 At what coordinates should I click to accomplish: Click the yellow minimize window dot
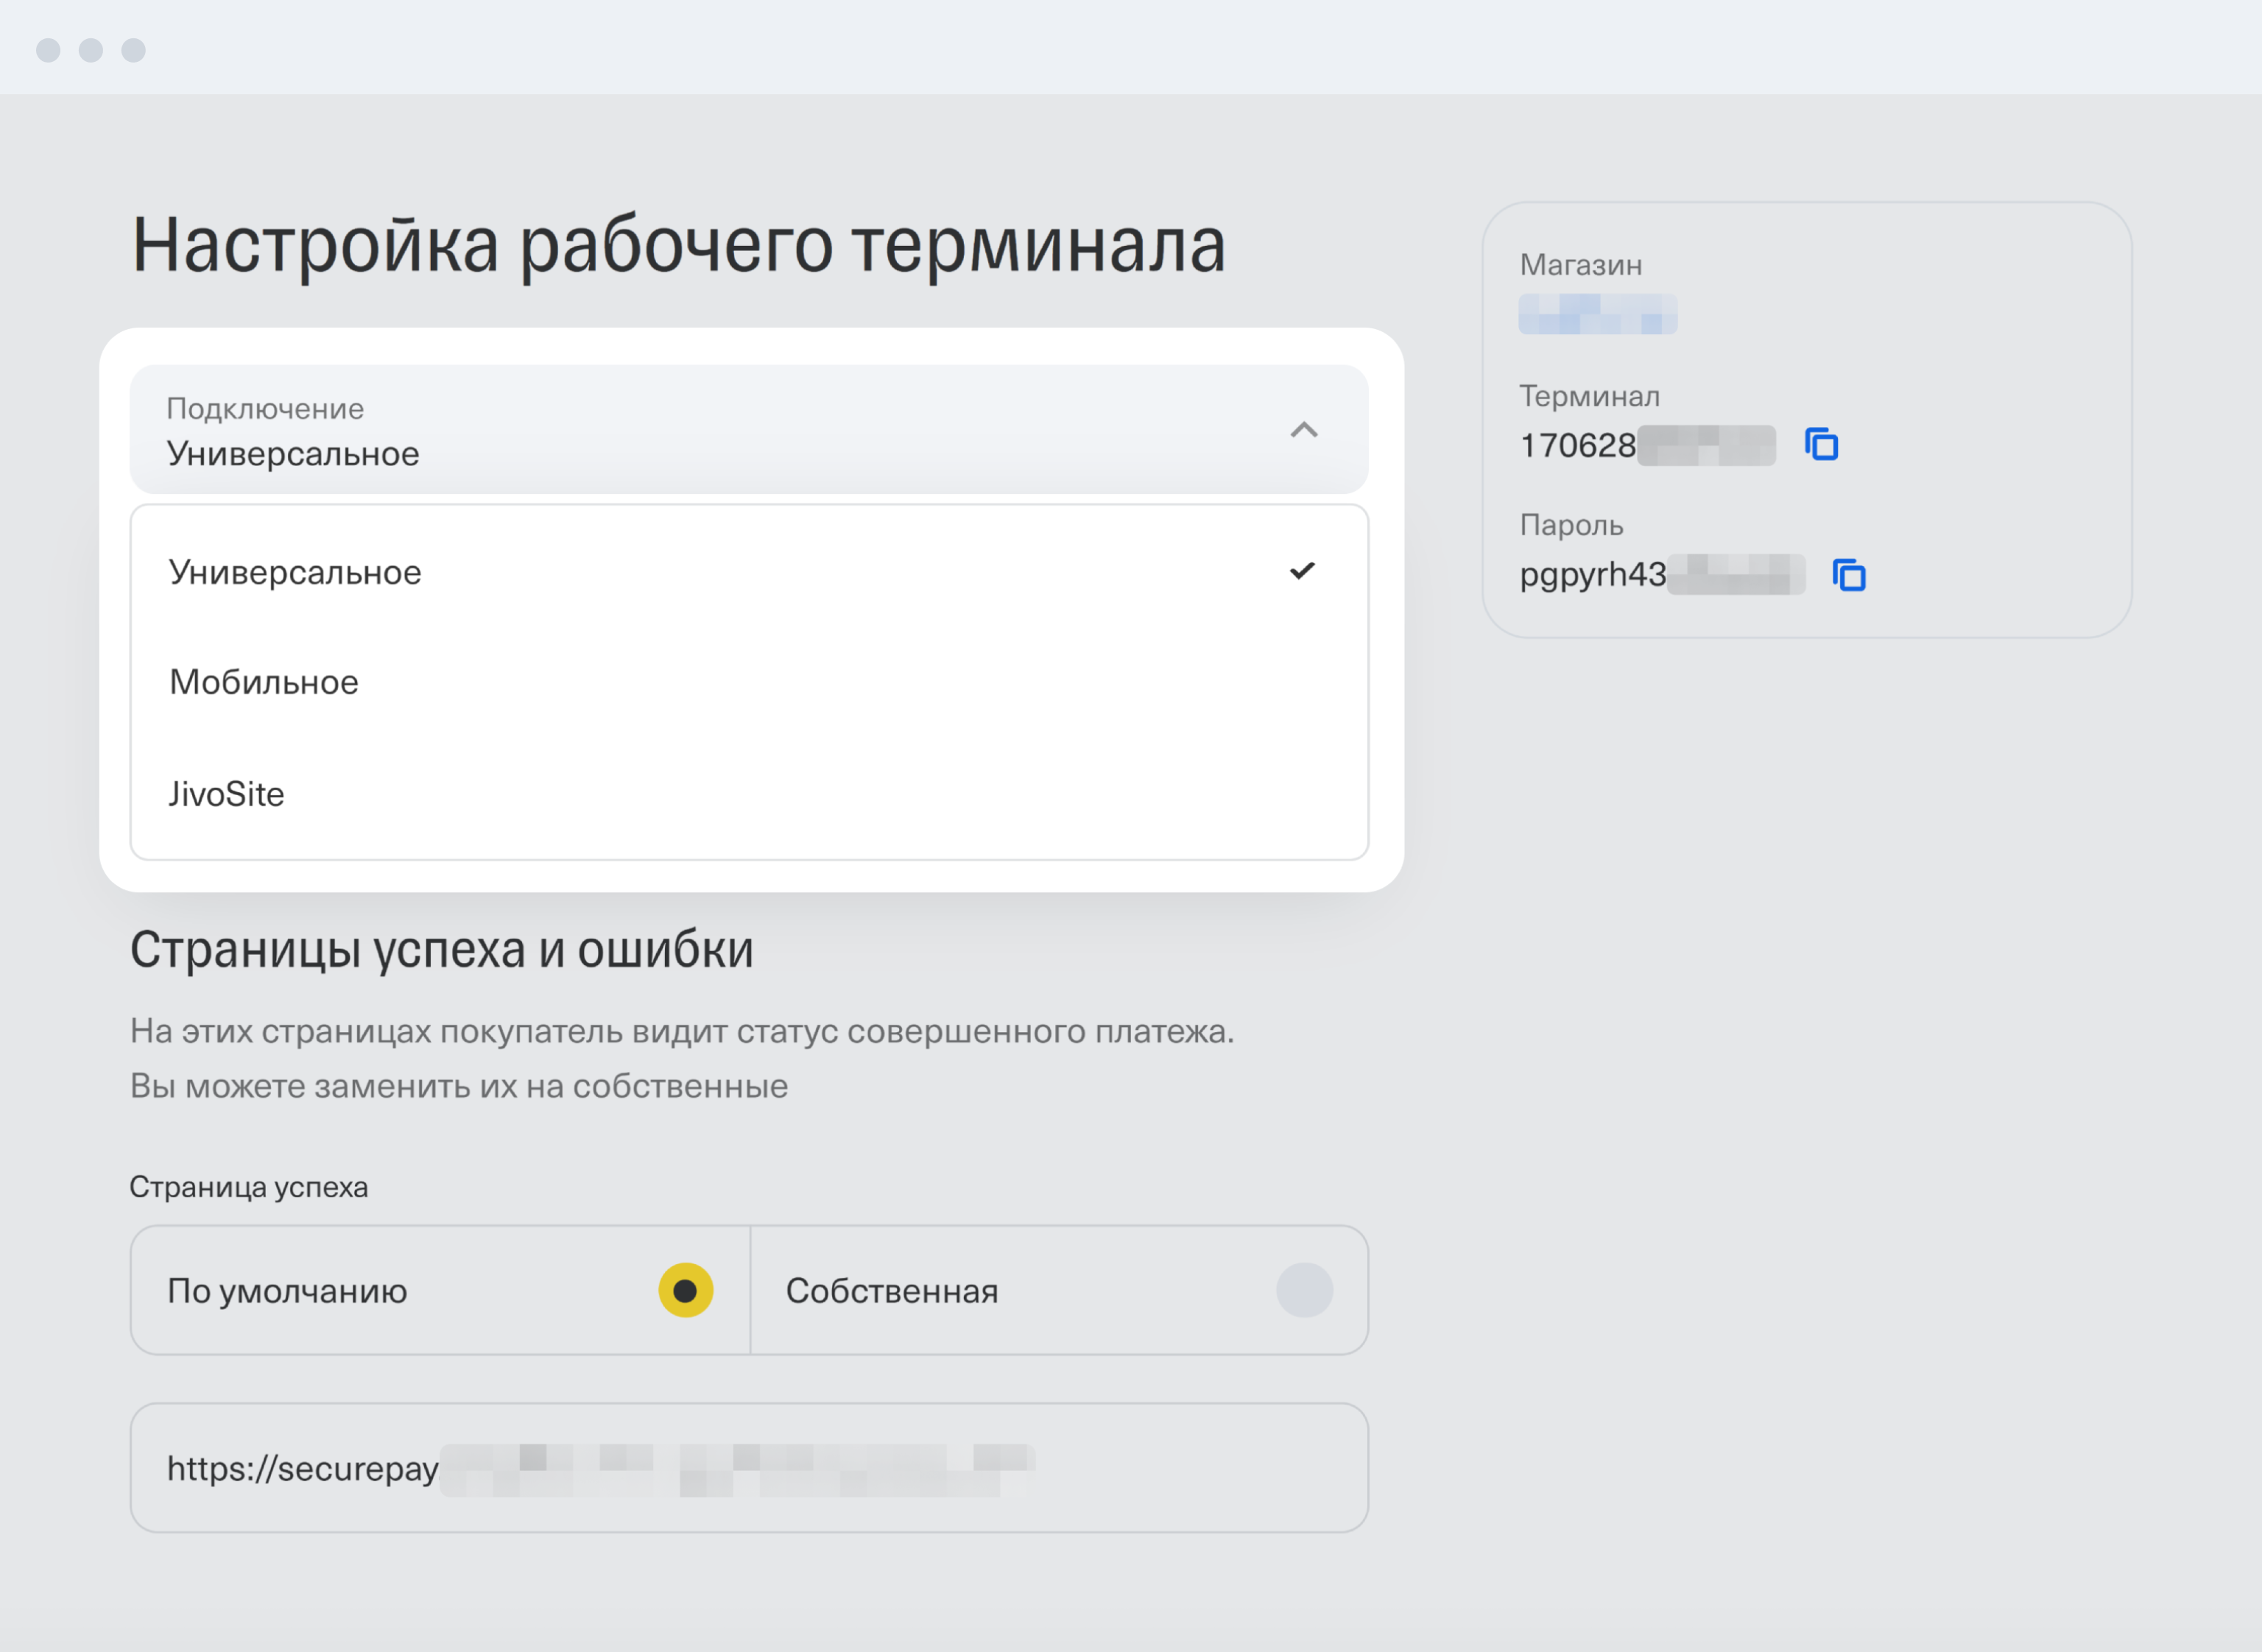tap(91, 50)
